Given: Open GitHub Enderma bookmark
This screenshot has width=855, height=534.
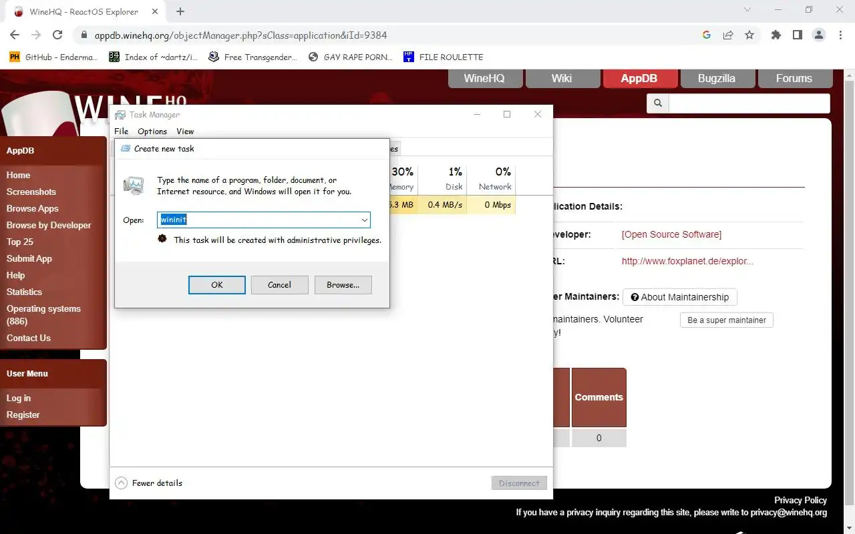Looking at the screenshot, I should (53, 57).
